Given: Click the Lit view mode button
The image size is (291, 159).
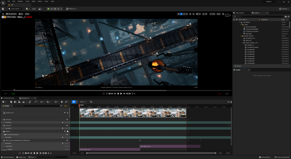Looking at the screenshot, I should point(21,14).
